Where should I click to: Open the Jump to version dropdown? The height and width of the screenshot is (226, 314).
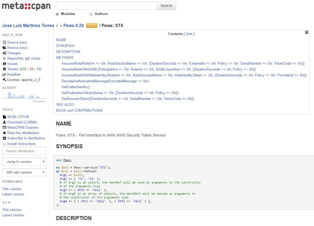point(24,161)
